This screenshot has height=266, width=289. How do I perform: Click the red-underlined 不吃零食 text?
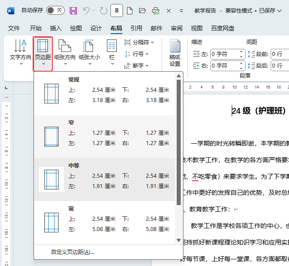[x=204, y=176]
